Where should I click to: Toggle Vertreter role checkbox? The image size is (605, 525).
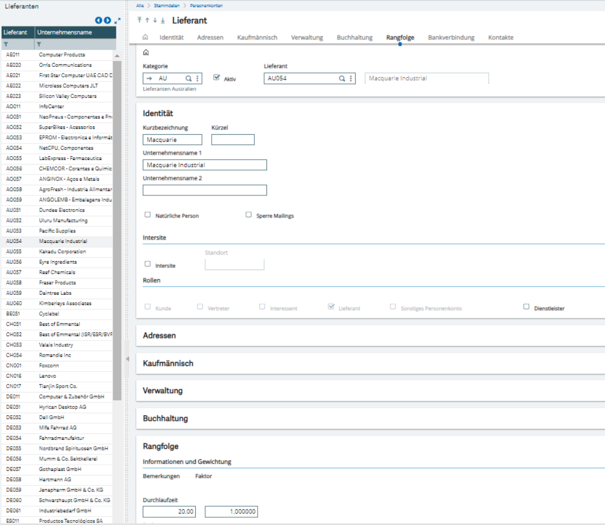(x=200, y=307)
